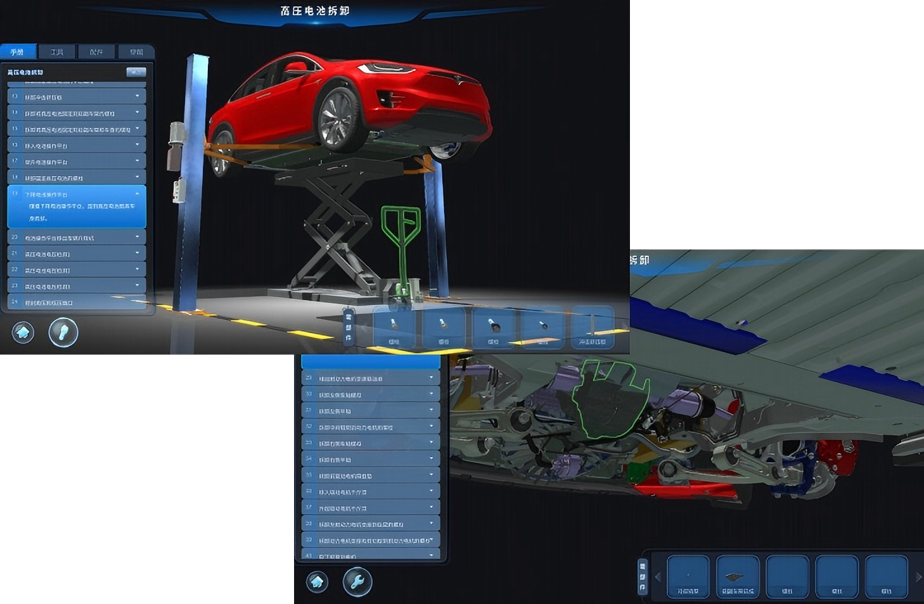Click the vertical side tab of the red car tool tray

[348, 327]
